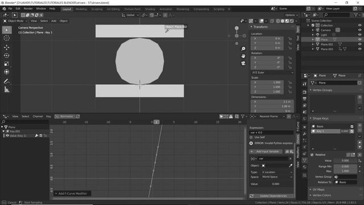Screen dimensions: 364x205
Task: Open the Modifier properties wrench tab
Action: [305, 134]
